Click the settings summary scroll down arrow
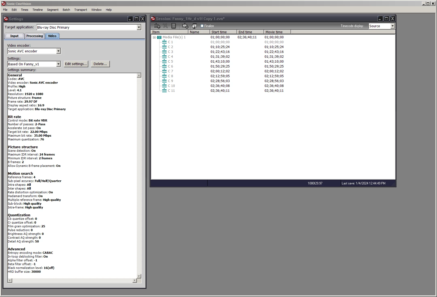Screen dimensions: 437x297 (139, 276)
